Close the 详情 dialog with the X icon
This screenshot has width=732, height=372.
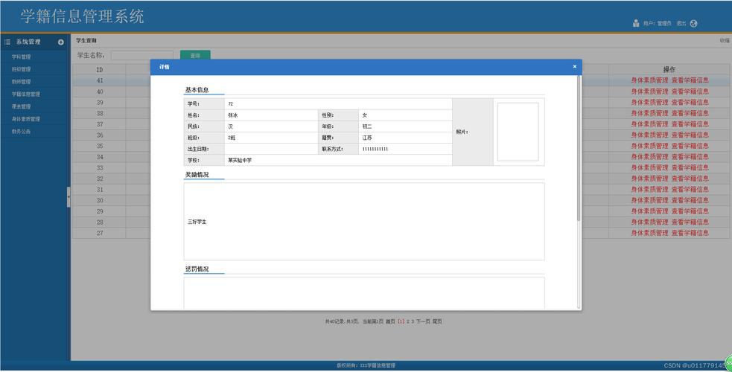(x=574, y=66)
